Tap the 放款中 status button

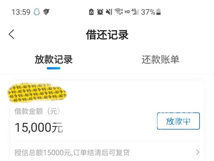click(x=178, y=121)
